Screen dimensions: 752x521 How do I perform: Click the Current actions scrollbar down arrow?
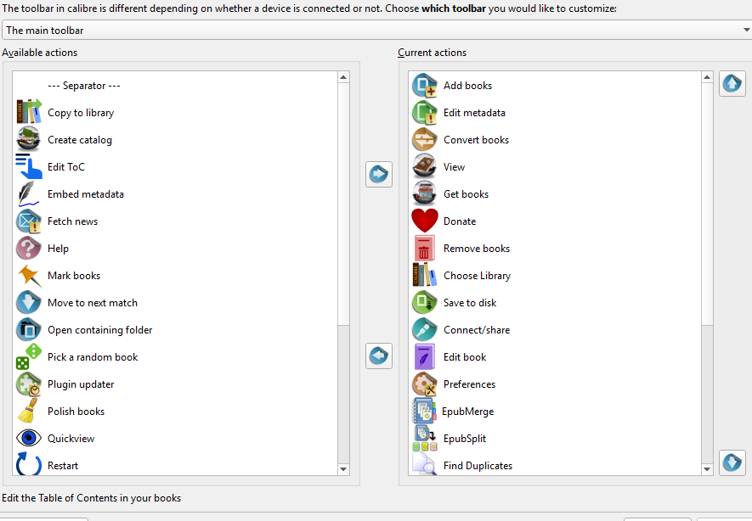point(707,469)
